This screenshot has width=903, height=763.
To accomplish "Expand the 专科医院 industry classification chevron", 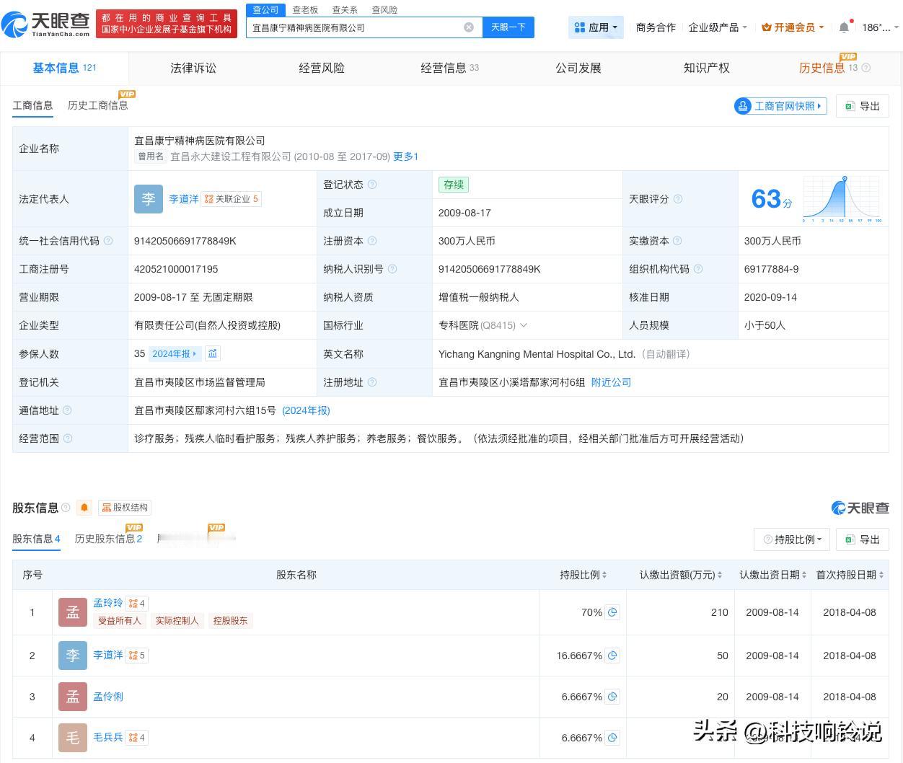I will (524, 325).
